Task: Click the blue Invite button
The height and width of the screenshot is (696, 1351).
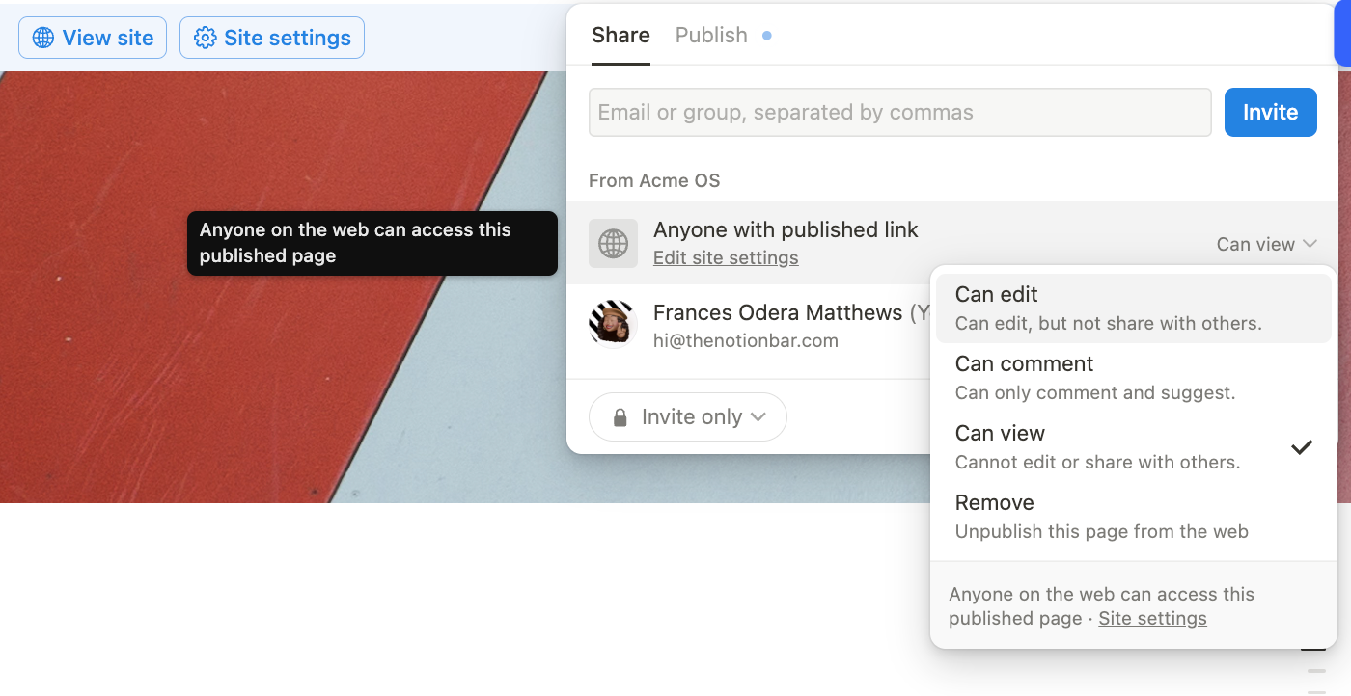Action: [1270, 112]
